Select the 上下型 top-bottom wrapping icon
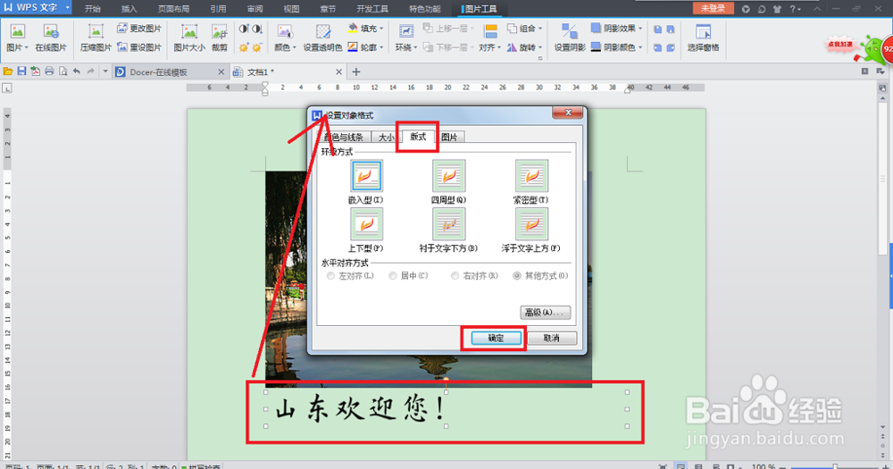Image resolution: width=893 pixels, height=469 pixels. coord(366,224)
